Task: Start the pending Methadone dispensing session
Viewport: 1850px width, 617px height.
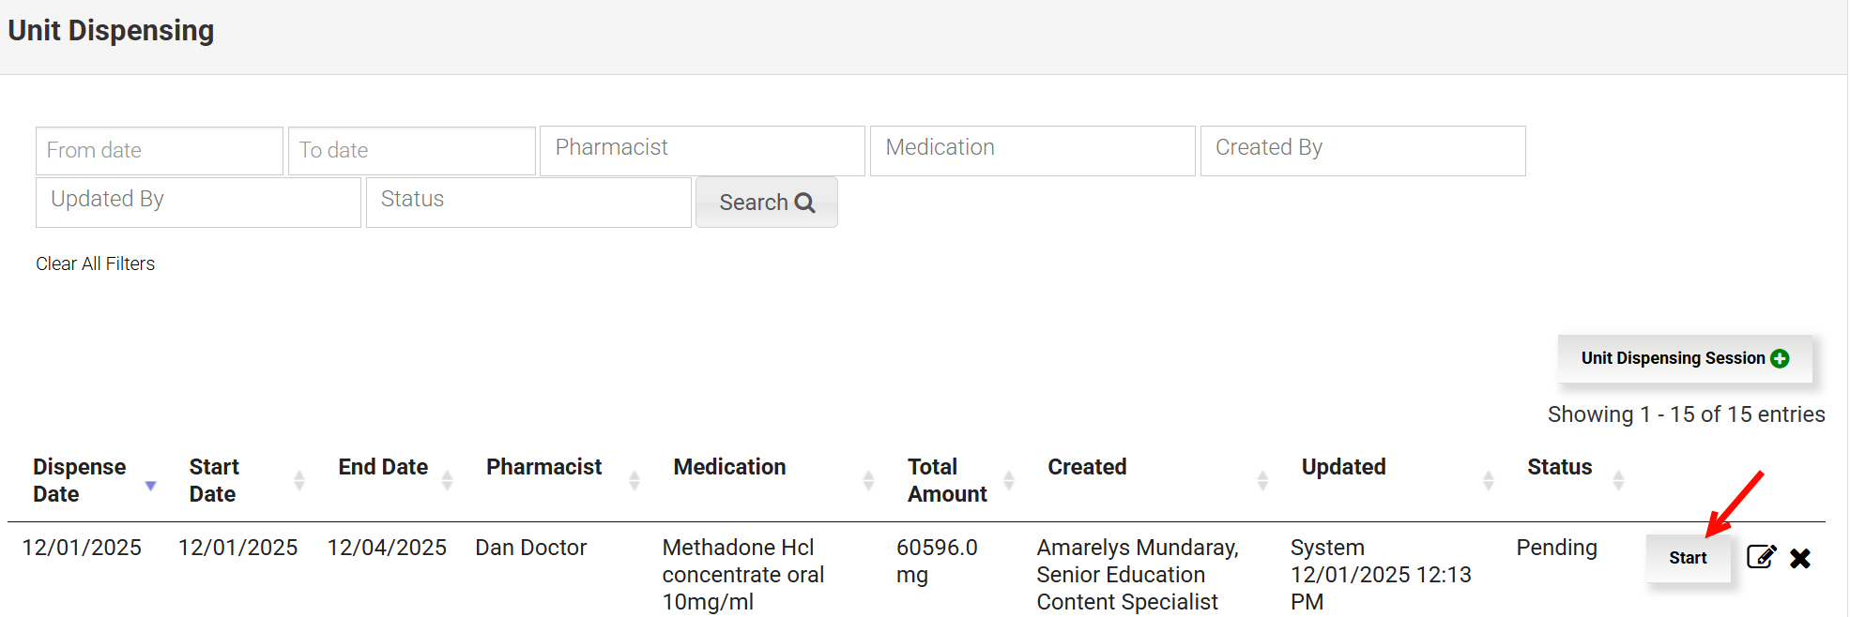Action: pyautogui.click(x=1688, y=558)
